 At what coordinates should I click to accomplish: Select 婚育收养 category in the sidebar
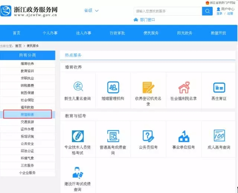point(27,64)
